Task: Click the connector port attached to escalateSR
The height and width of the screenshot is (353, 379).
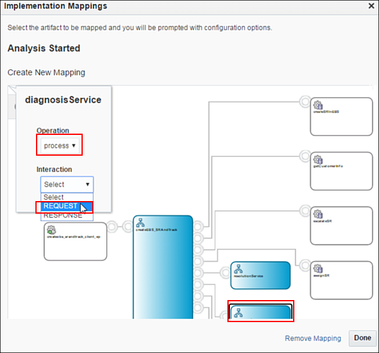Action: coord(305,211)
